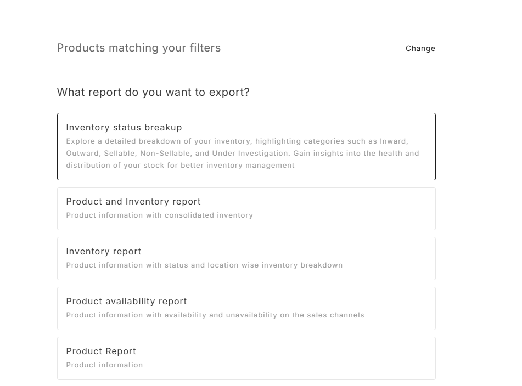Viewport: 522px width, 386px height.
Task: Click the 'Inventory report' title text
Action: coord(104,251)
